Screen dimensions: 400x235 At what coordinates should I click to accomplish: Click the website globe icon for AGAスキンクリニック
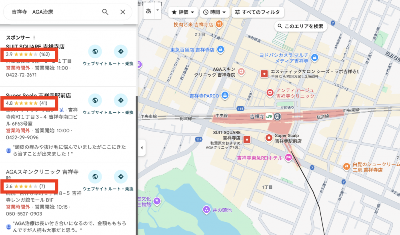tap(95, 176)
